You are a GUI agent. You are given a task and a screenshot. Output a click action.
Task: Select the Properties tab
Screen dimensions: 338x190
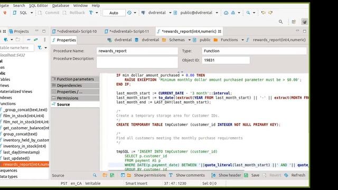click(x=64, y=40)
